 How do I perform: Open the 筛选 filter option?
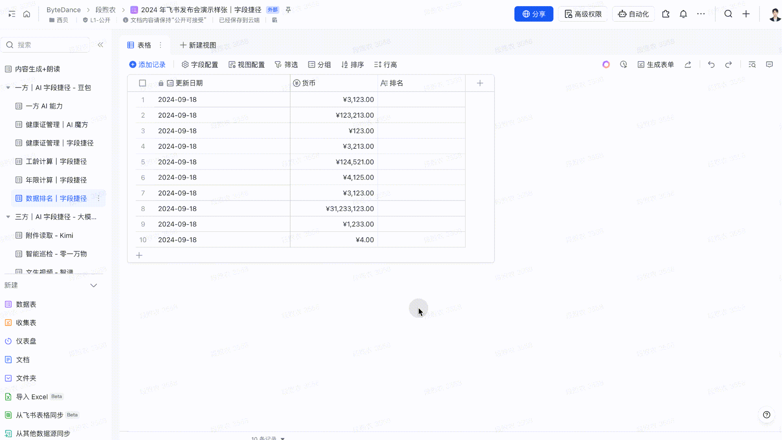pyautogui.click(x=286, y=64)
